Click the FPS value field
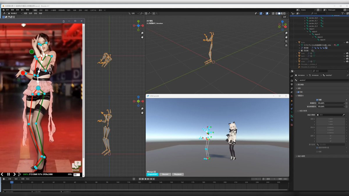349x196 pixels. tap(77, 175)
